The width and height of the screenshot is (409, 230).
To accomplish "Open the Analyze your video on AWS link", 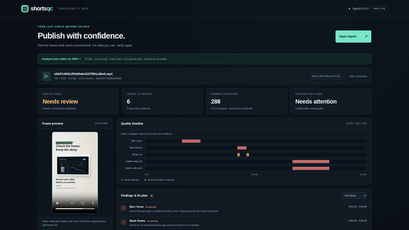I will (61, 59).
